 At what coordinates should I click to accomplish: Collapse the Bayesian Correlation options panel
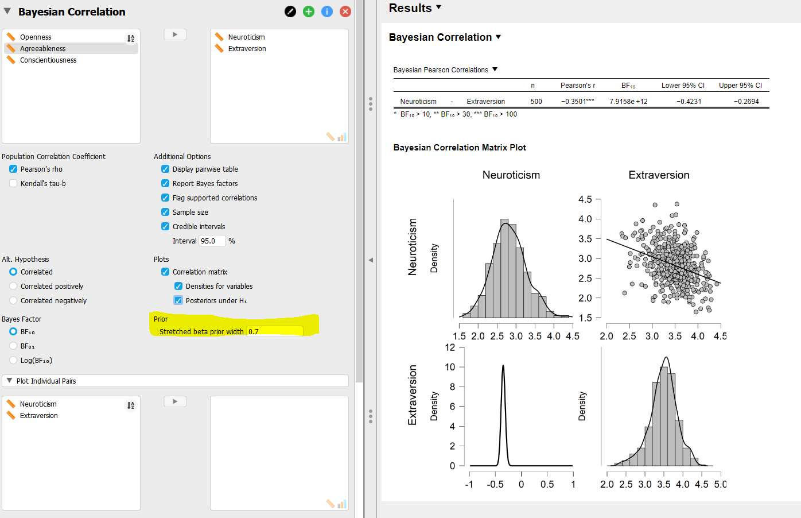tap(6, 11)
